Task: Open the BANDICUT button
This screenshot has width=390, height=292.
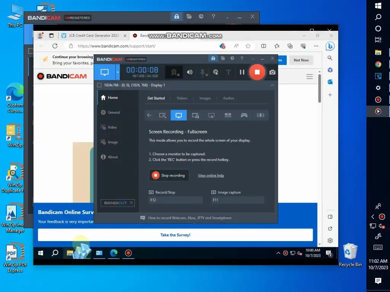Action: pos(118,203)
